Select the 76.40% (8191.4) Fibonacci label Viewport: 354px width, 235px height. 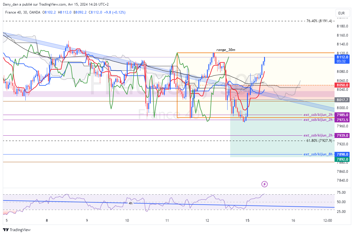pos(320,21)
